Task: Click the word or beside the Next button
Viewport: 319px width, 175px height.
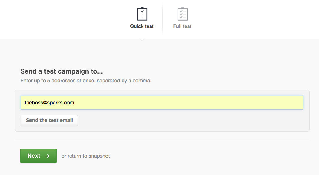Action: pyautogui.click(x=64, y=156)
